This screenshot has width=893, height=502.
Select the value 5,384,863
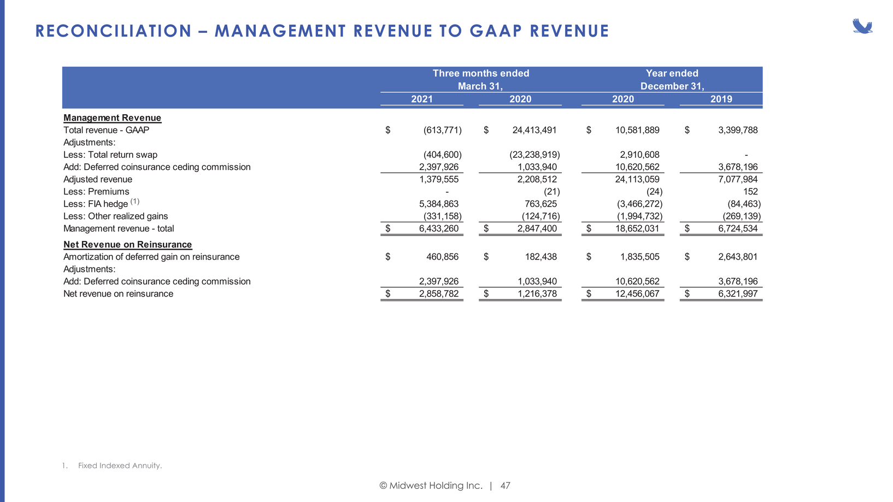pos(439,204)
